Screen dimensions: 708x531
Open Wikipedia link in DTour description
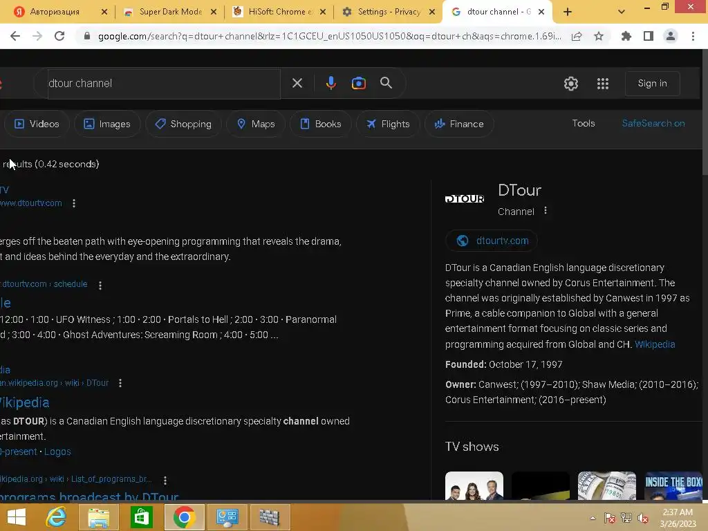[x=655, y=344]
